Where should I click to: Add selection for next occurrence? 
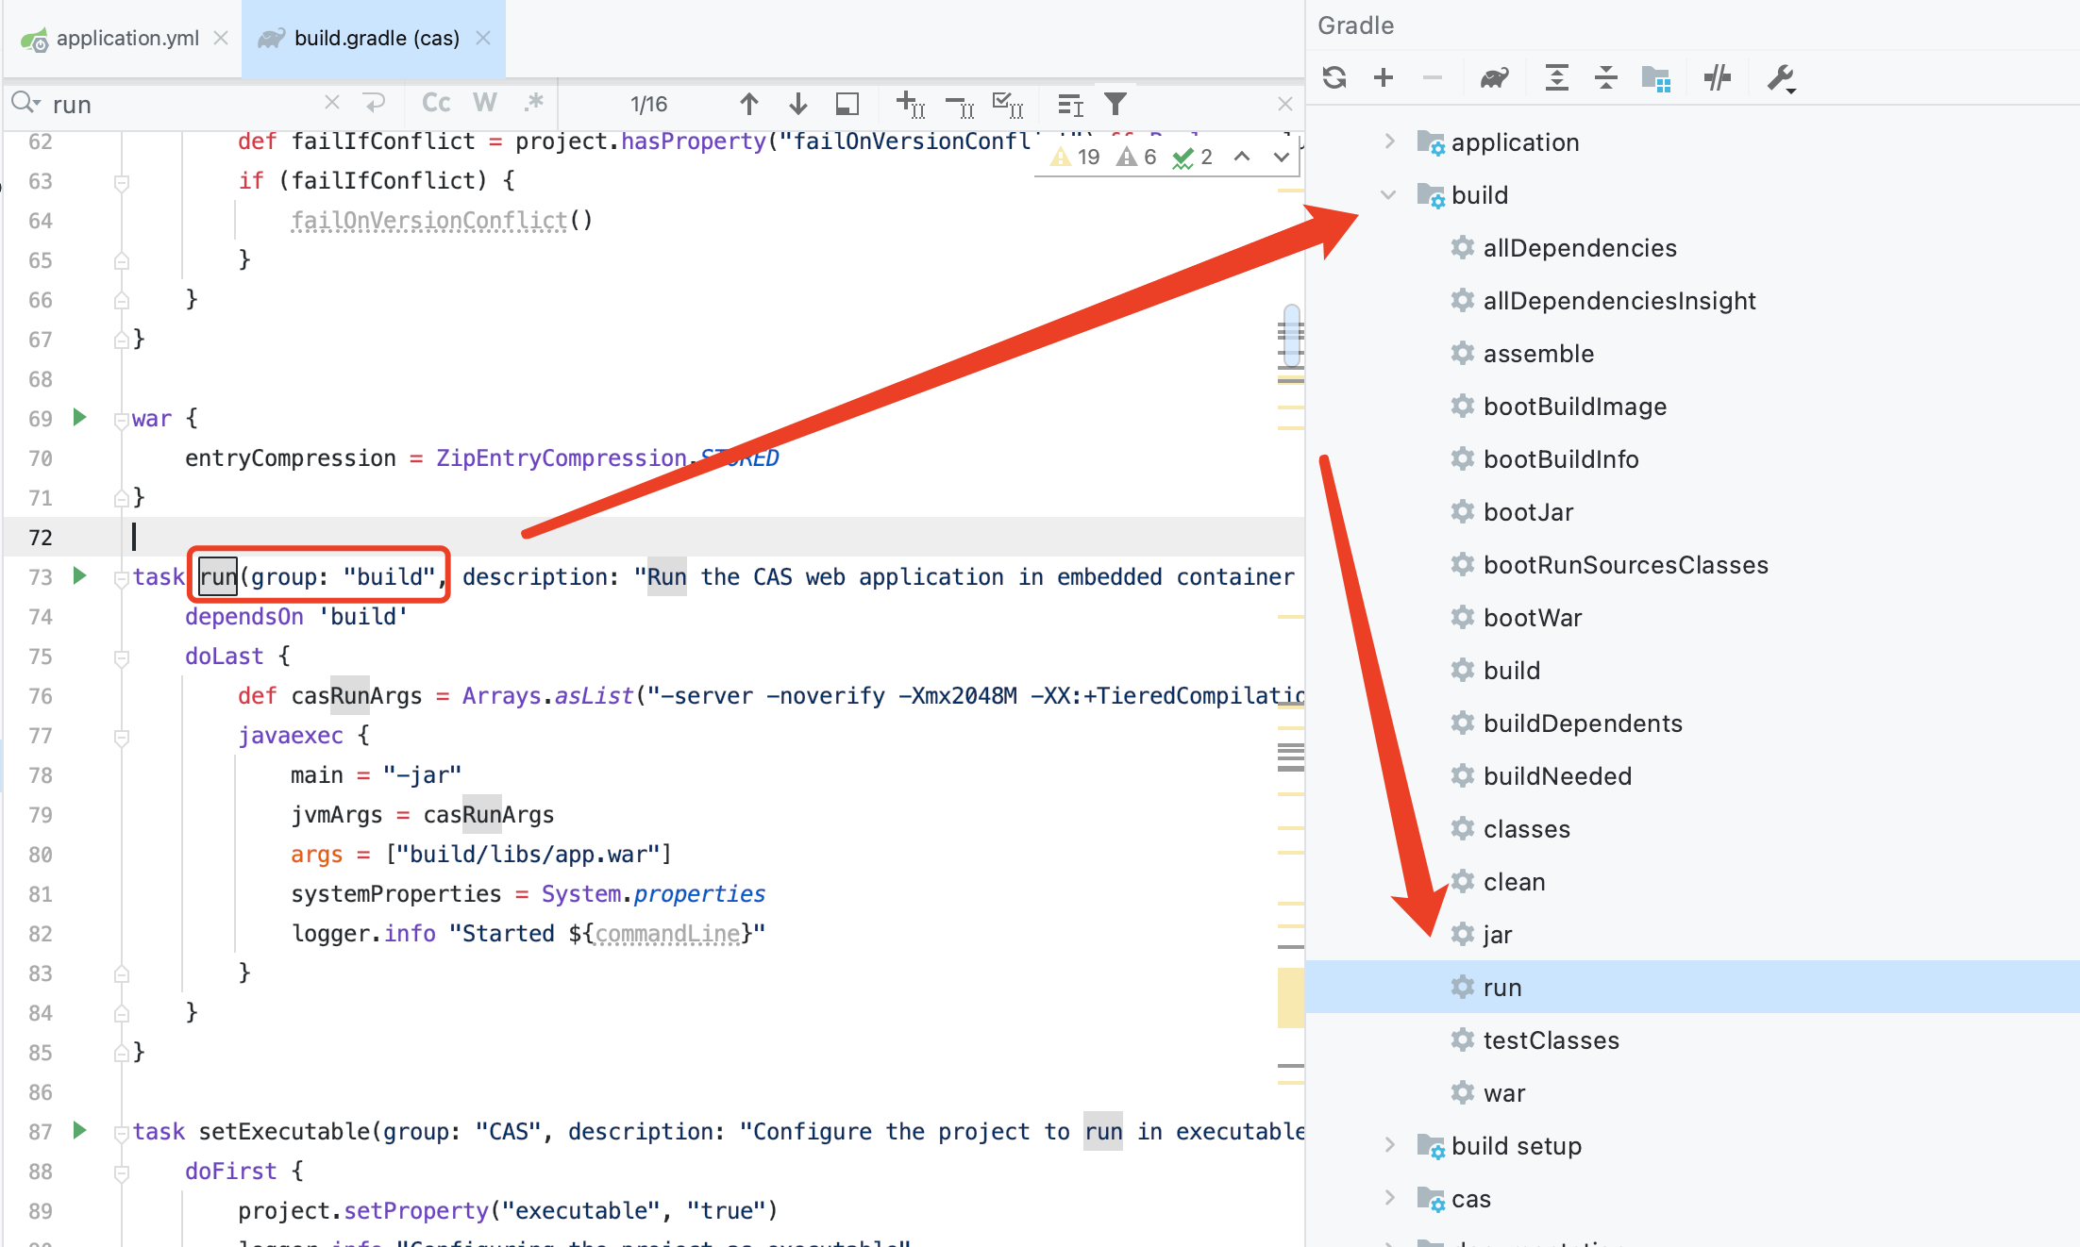pos(911,104)
